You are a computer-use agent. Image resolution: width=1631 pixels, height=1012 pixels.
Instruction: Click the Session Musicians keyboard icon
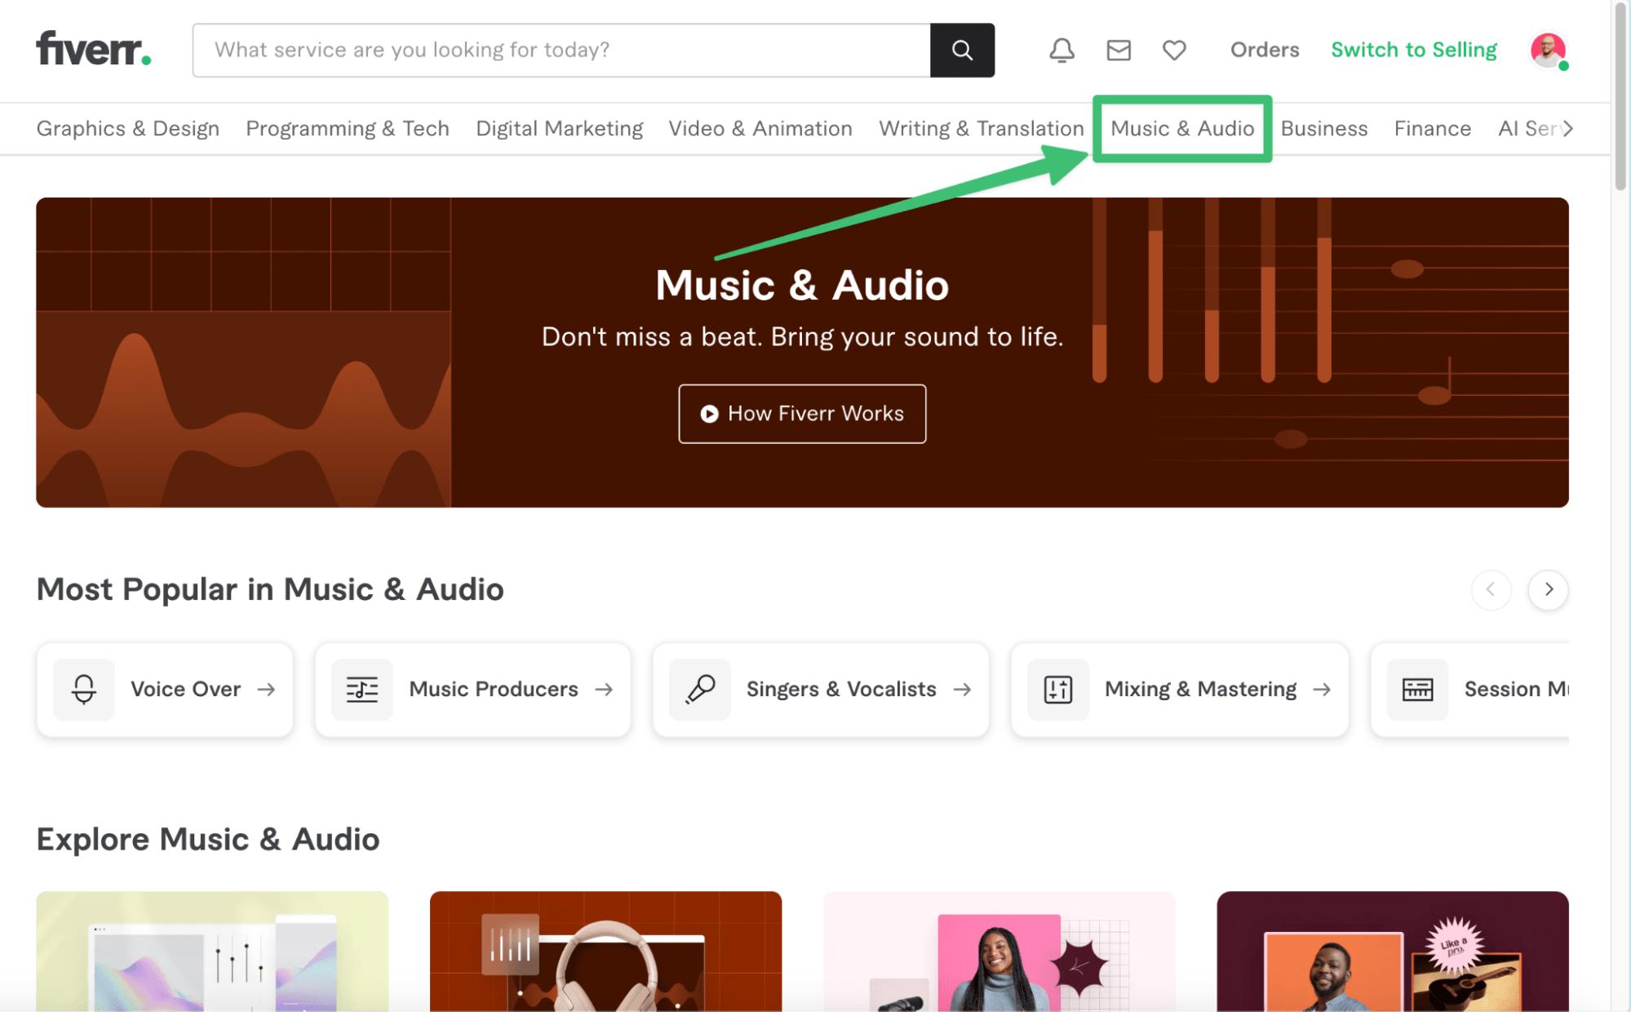tap(1418, 689)
